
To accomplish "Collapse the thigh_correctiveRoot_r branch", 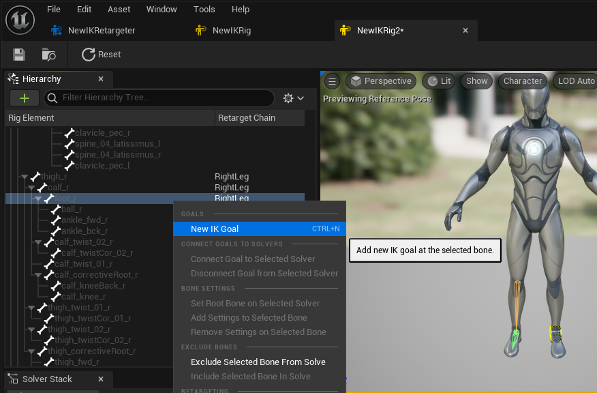I will pos(31,351).
